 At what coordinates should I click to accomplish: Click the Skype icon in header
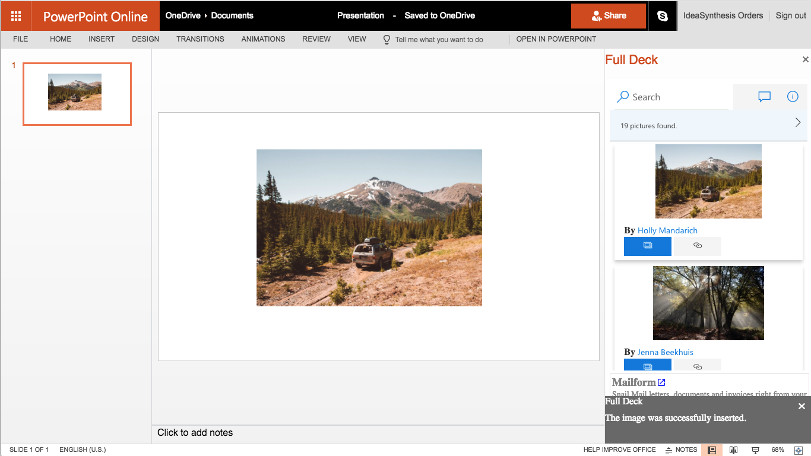(x=663, y=16)
